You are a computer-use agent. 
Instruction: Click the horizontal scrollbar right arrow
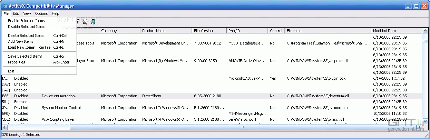coord(420,127)
